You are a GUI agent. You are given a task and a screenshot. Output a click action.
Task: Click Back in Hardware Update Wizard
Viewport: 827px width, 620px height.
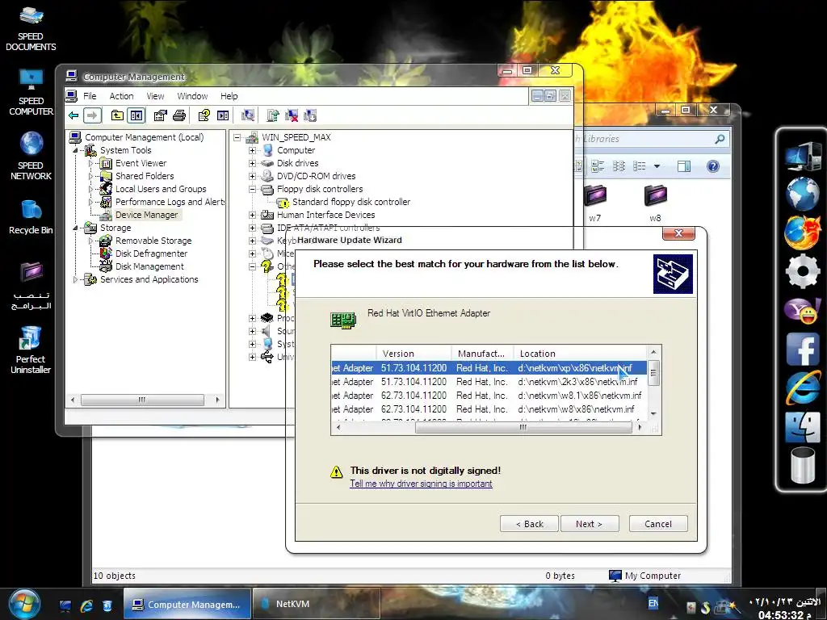point(529,524)
